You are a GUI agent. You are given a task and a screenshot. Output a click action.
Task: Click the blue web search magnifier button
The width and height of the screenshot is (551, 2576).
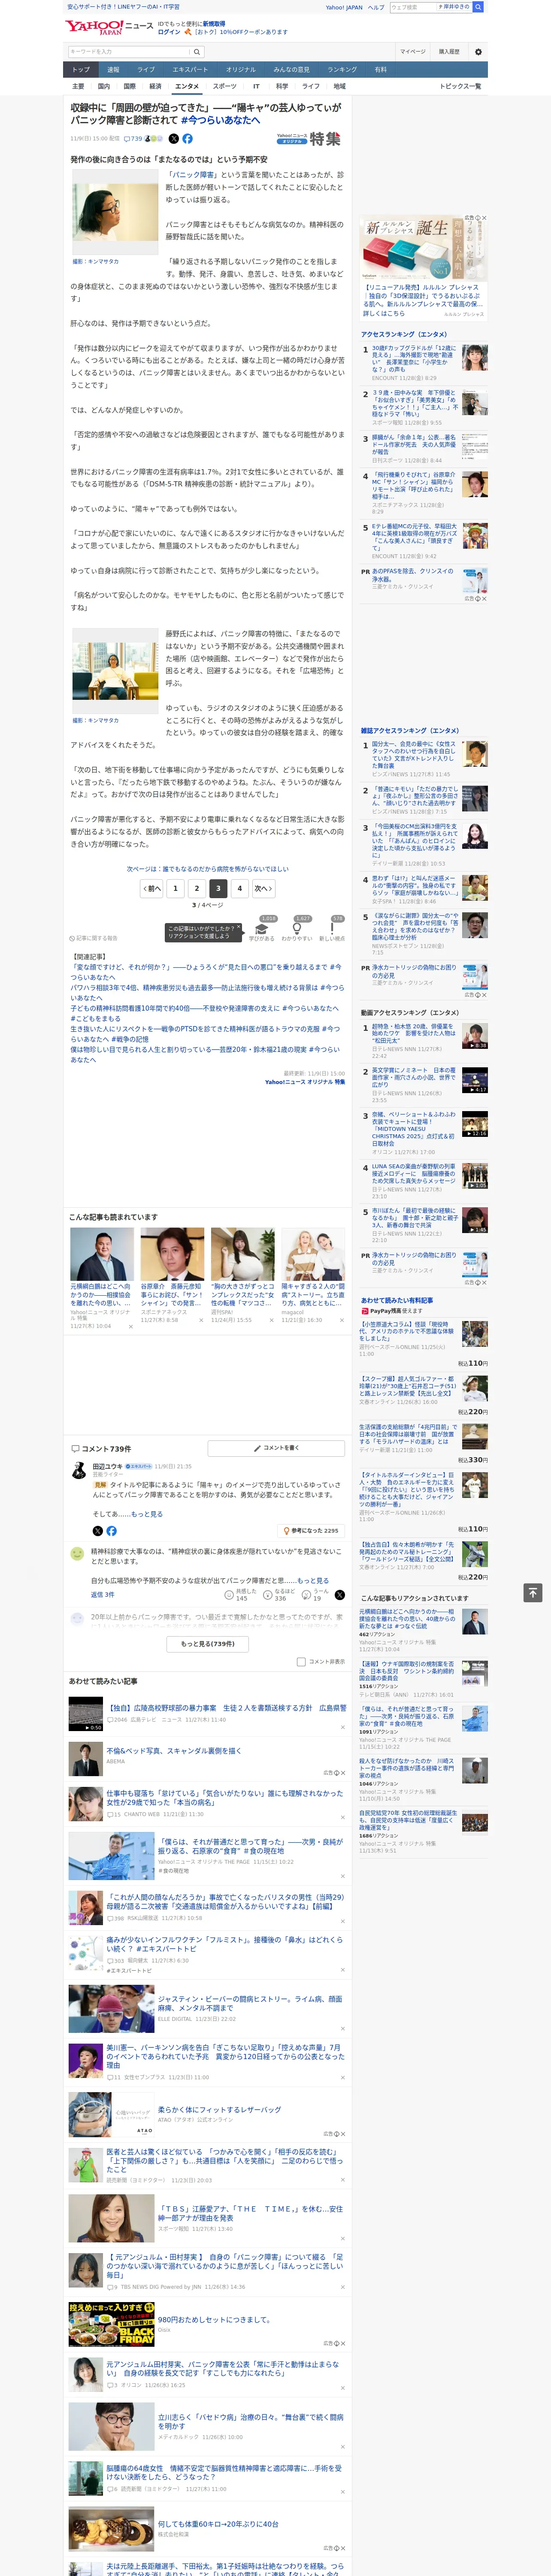pos(478,7)
